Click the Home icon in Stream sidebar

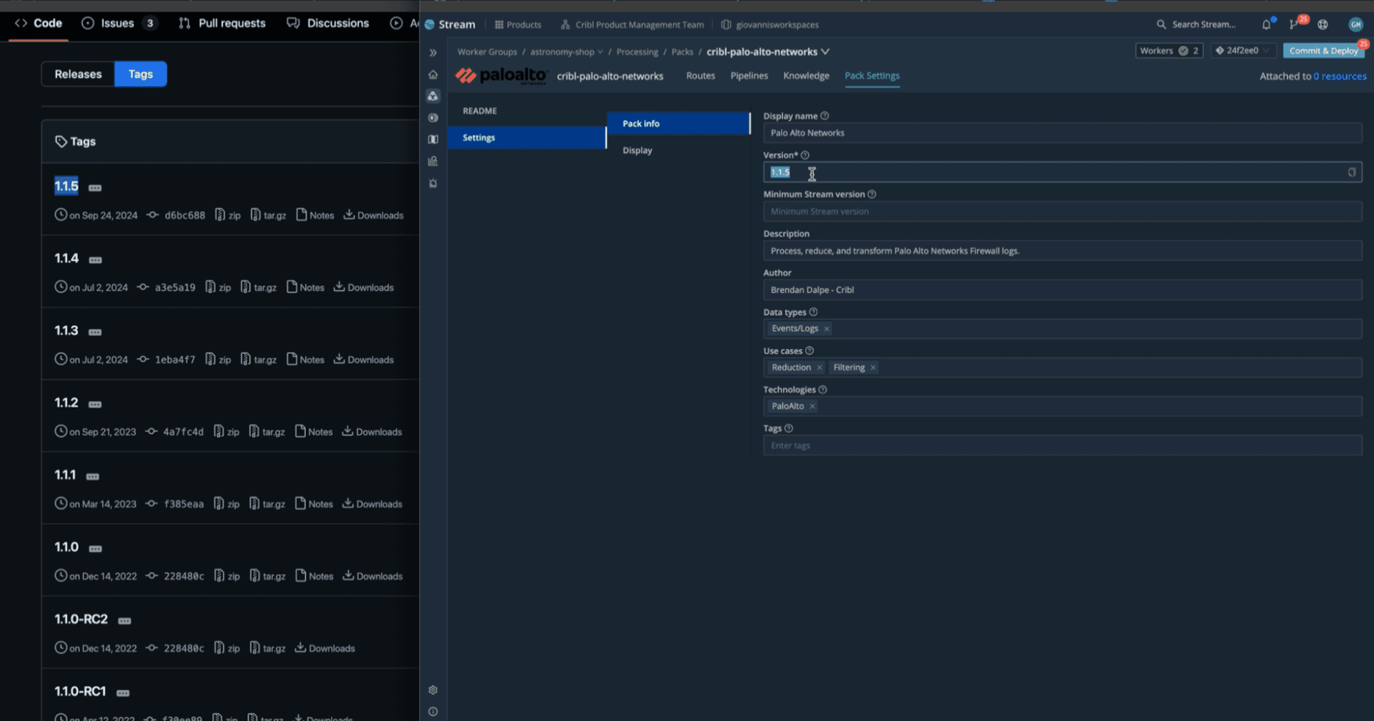tap(433, 75)
